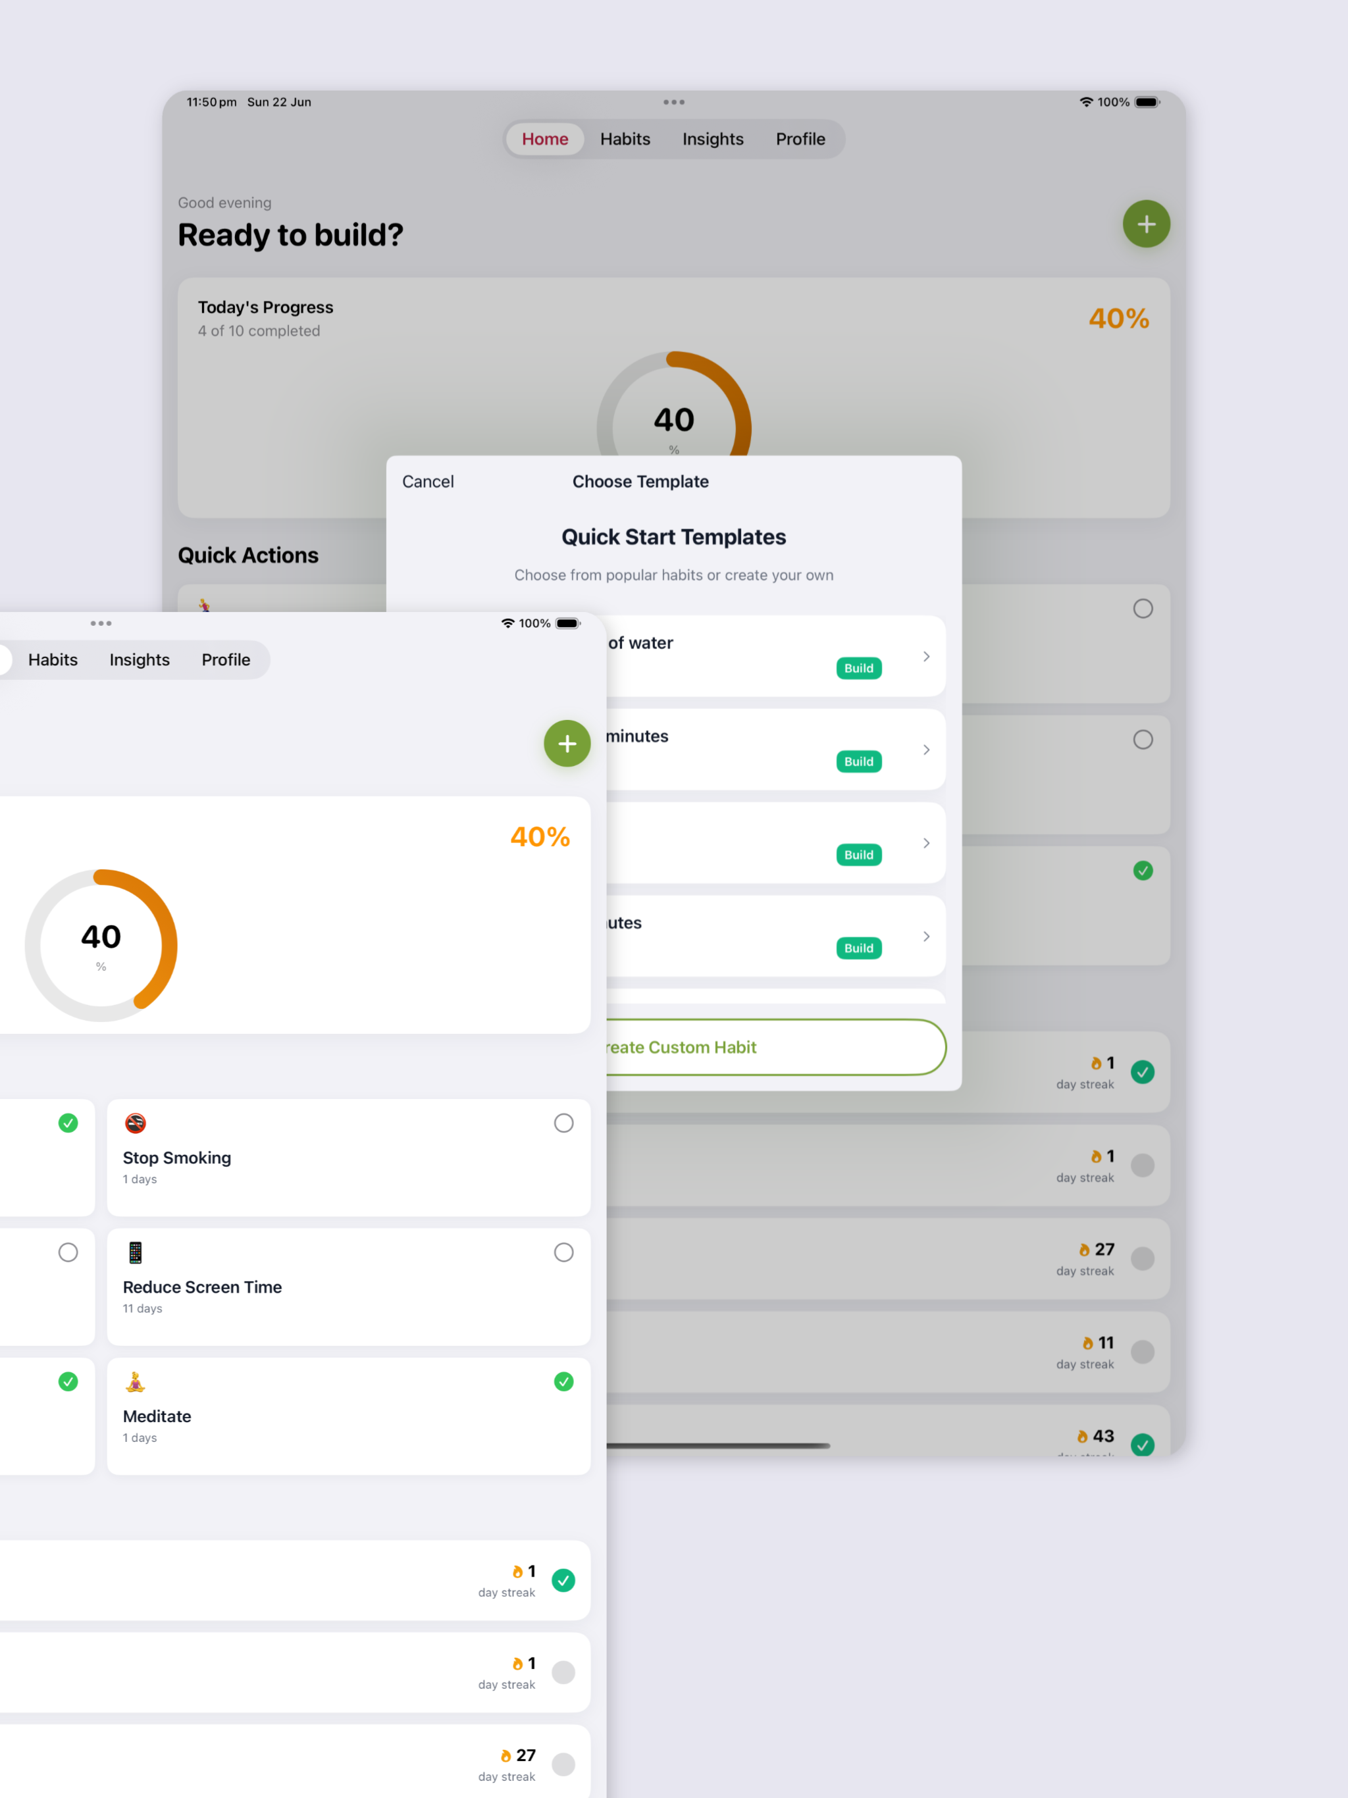This screenshot has height=1798, width=1348.
Task: Click the meditating person icon on Meditate card
Action: pyautogui.click(x=135, y=1381)
